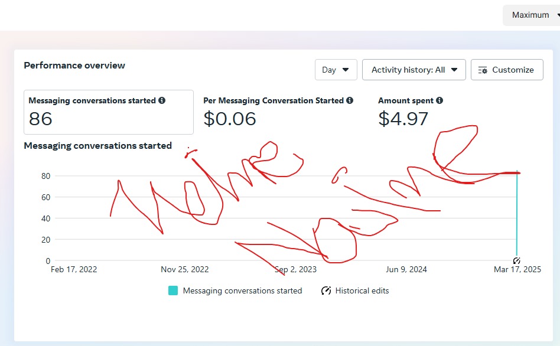Viewport: 560px width, 346px height.
Task: Open the Day granularity dropdown
Action: pos(336,70)
